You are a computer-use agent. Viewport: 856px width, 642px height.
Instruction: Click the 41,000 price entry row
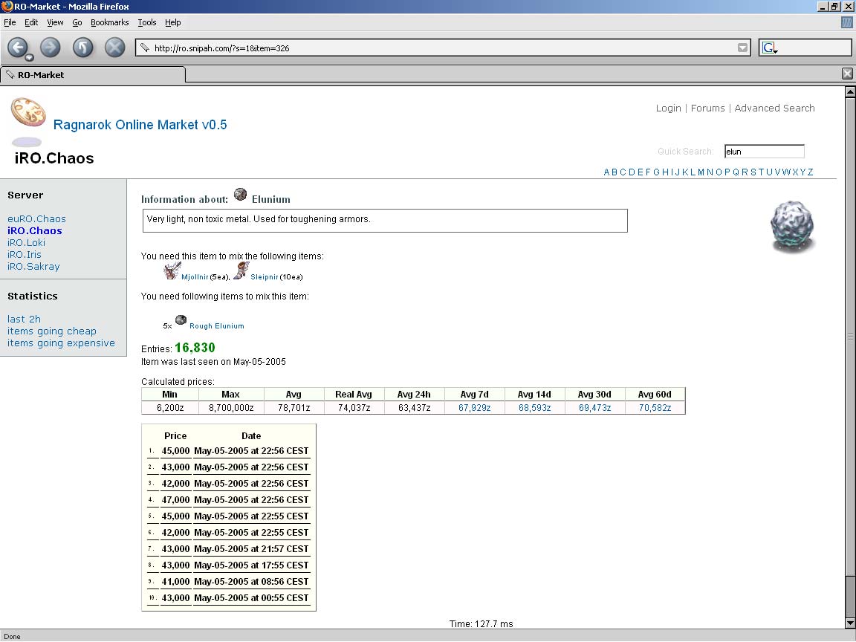(229, 582)
